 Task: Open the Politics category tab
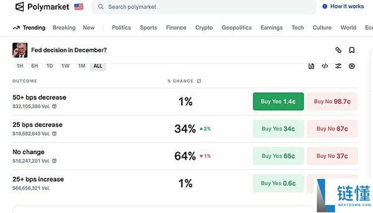click(121, 28)
